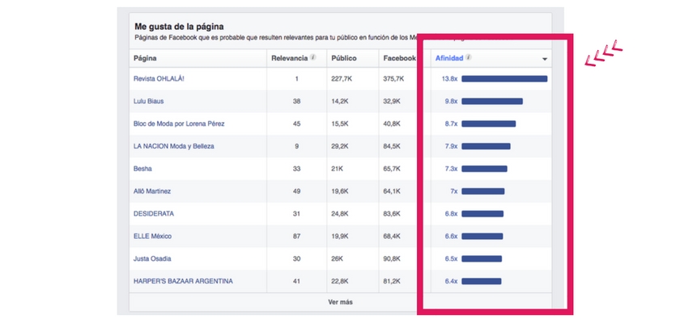Click the 19,9K público value
The image size is (680, 323).
[x=339, y=236]
